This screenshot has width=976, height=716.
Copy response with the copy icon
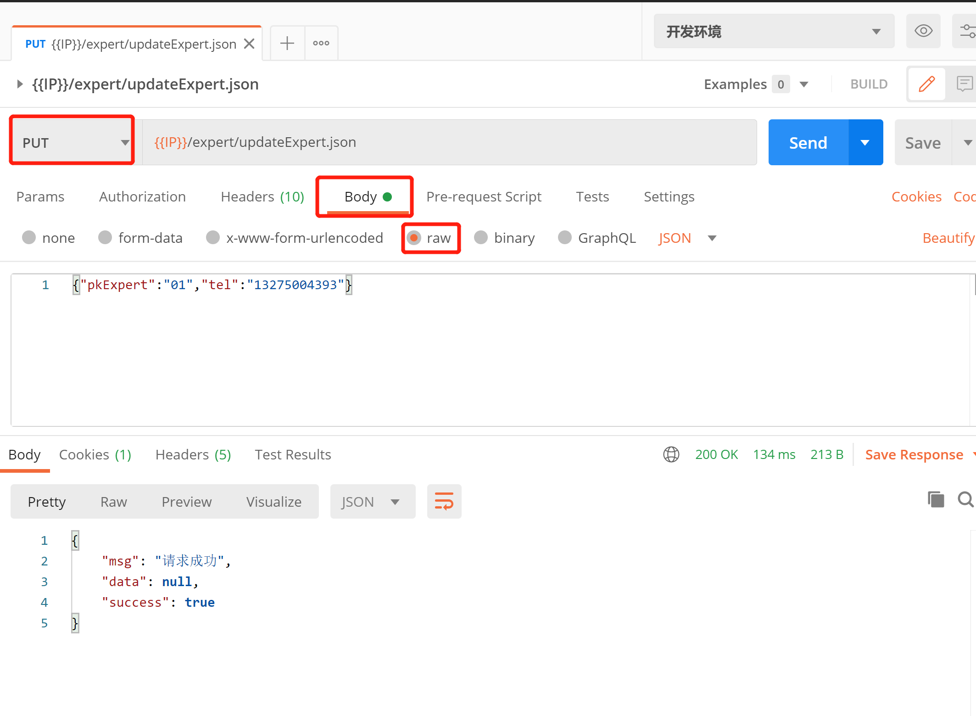pyautogui.click(x=936, y=499)
